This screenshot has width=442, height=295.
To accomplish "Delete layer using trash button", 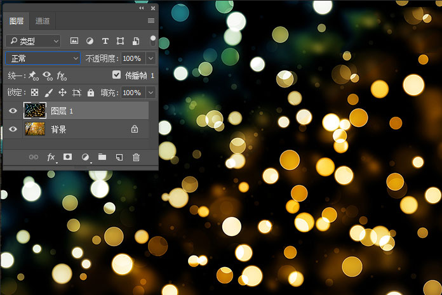I will pos(136,157).
